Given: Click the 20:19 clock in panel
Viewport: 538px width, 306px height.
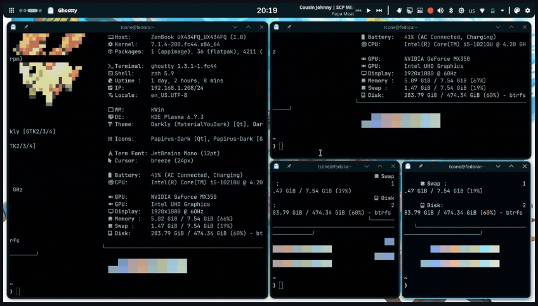Looking at the screenshot, I should pyautogui.click(x=267, y=10).
